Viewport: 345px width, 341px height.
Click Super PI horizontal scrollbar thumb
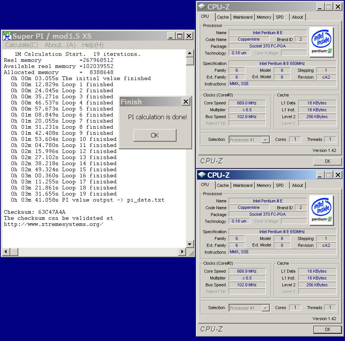point(14,252)
